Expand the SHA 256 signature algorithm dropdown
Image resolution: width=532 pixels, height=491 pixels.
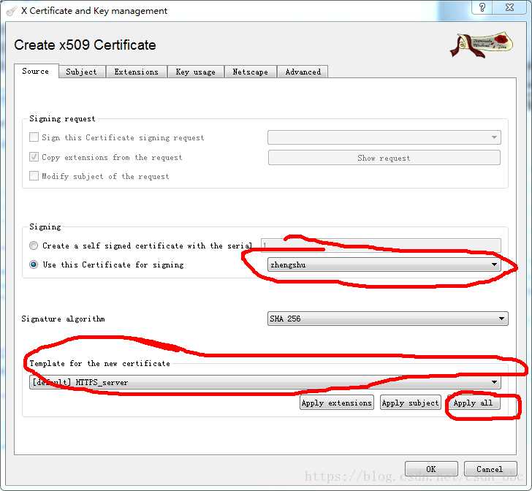coord(388,319)
